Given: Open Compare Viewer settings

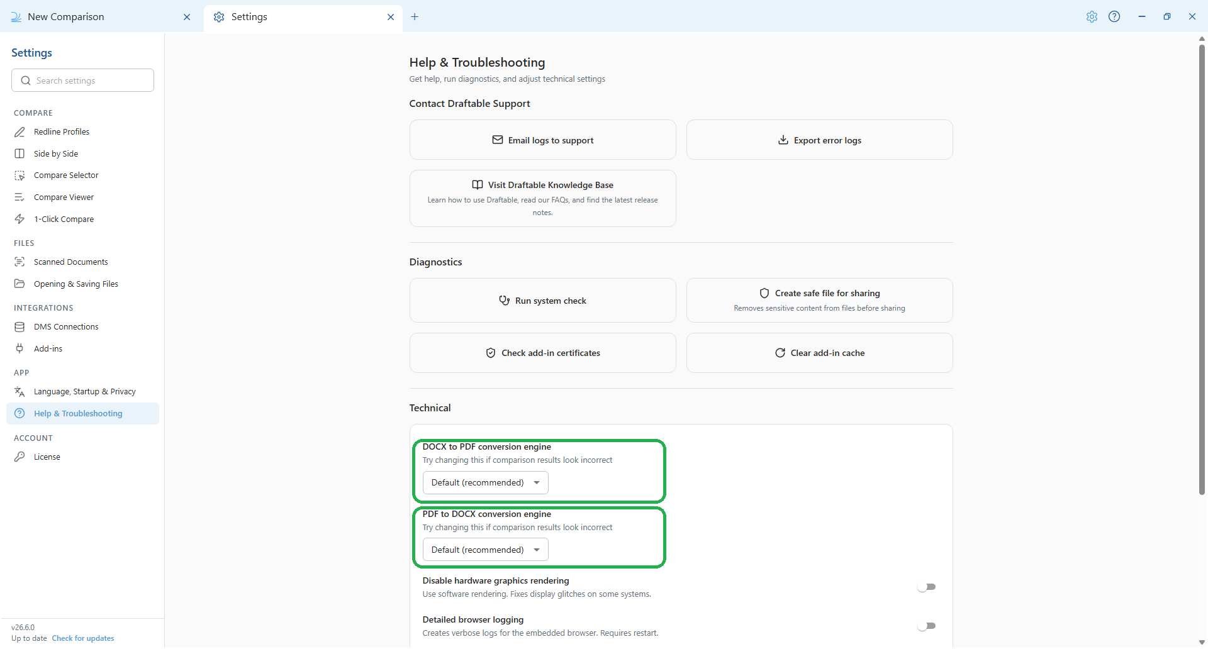Looking at the screenshot, I should pos(82,197).
